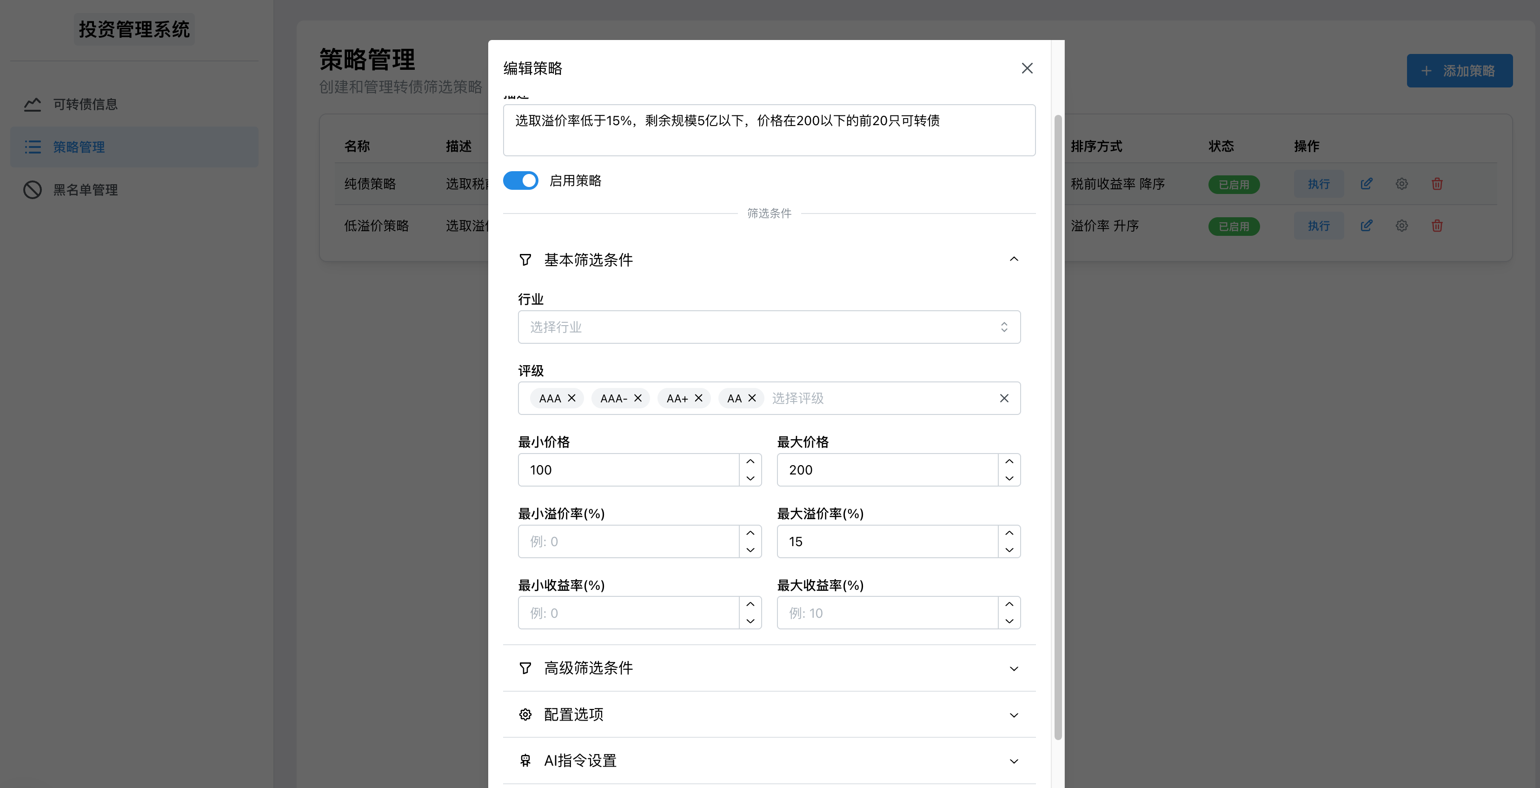Open 可转债信息 in sidebar

pyautogui.click(x=86, y=105)
